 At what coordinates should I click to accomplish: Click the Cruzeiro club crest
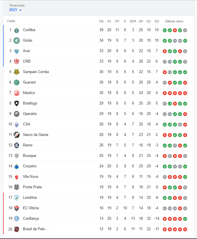(17, 166)
